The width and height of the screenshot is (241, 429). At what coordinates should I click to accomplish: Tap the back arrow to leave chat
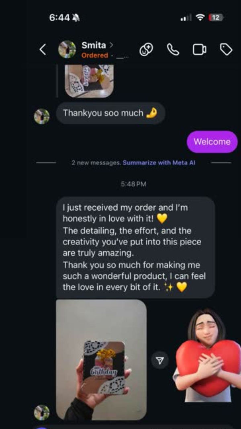[x=43, y=49]
